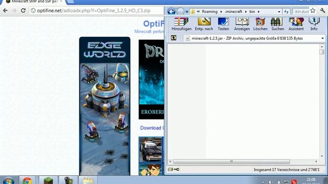Click the Info toolbar icon in WinRAR

(x=314, y=24)
